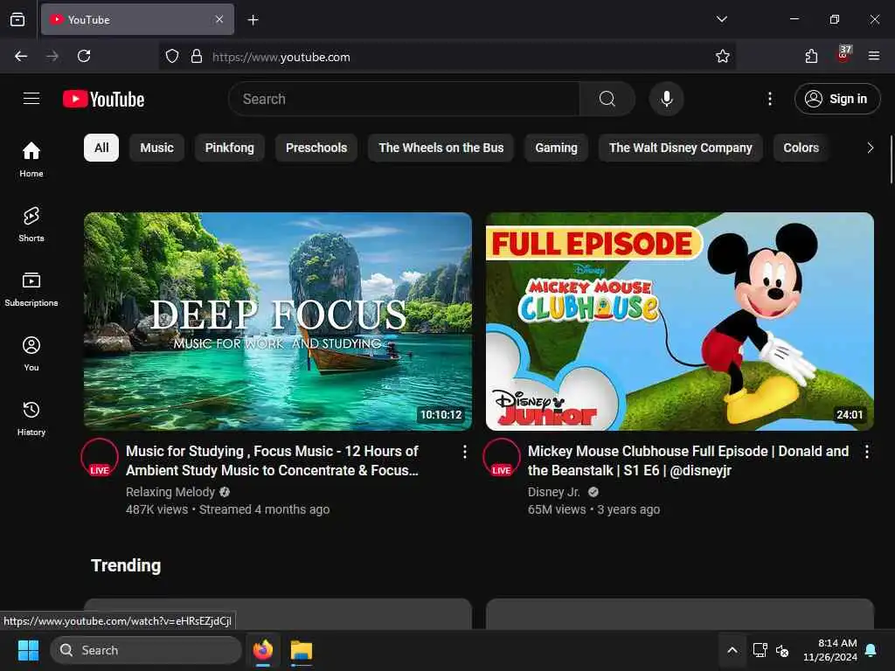
Task: Click the muted volume tray icon
Action: (782, 650)
